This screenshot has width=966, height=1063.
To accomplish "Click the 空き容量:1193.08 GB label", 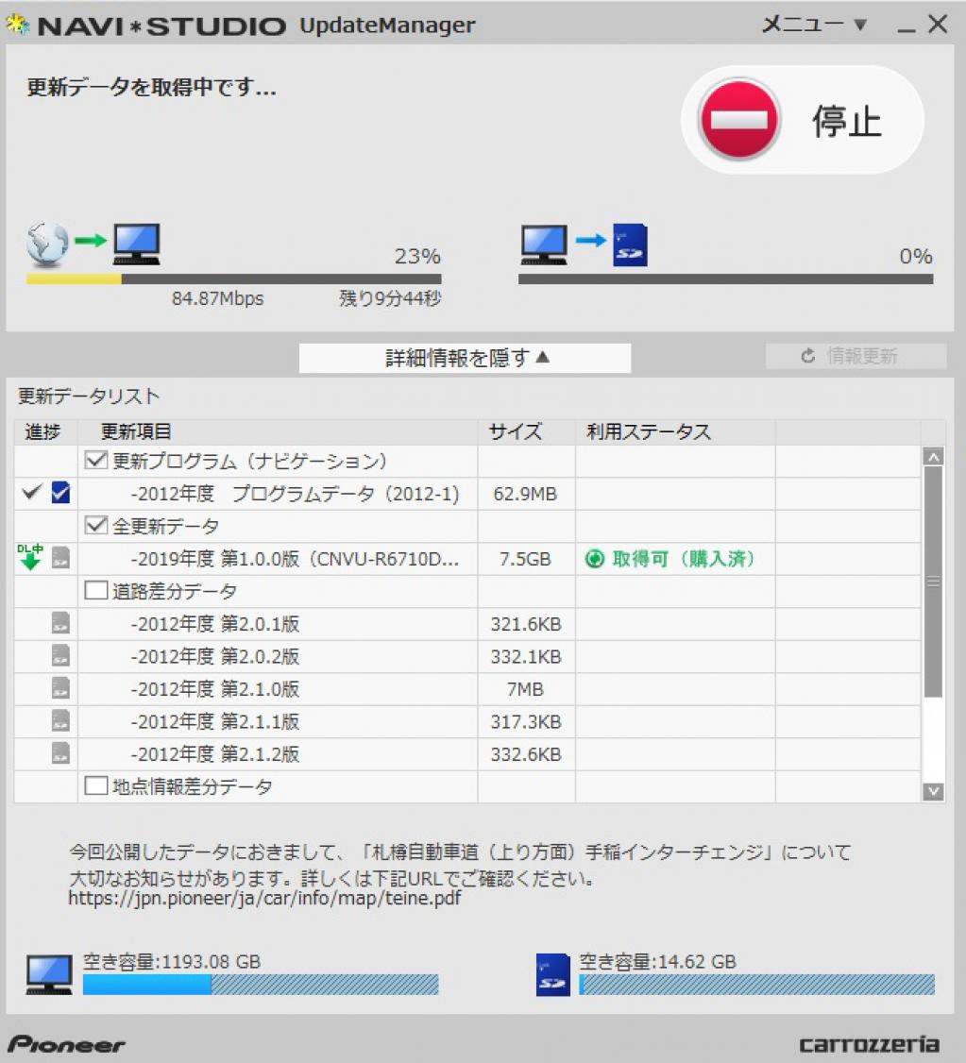I will pyautogui.click(x=172, y=961).
